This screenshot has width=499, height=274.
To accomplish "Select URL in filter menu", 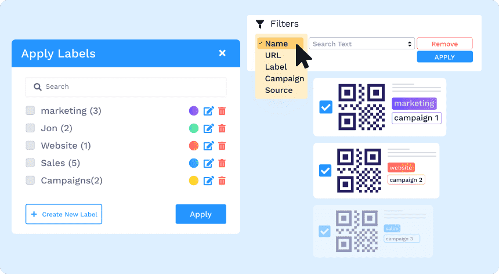I will (x=273, y=55).
